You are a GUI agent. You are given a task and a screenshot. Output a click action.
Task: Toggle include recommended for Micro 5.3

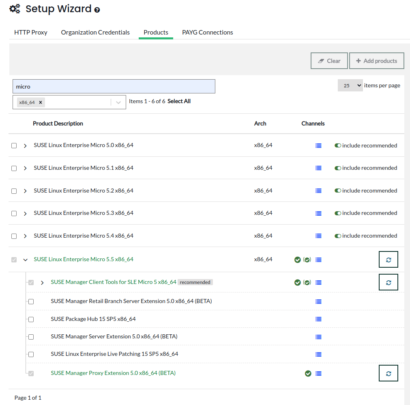(x=337, y=213)
